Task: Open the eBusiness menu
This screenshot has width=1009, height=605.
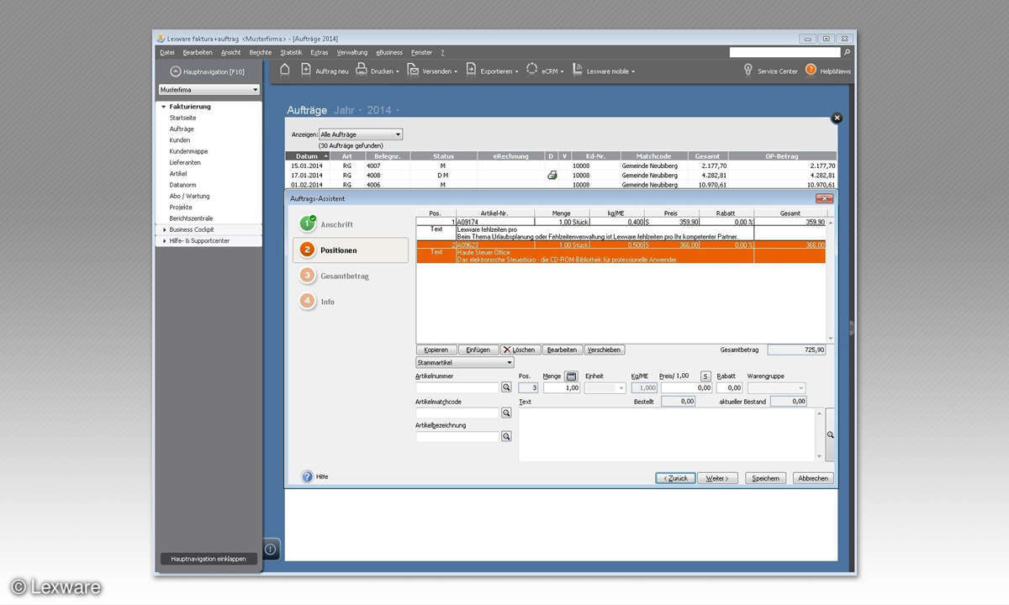Action: tap(389, 52)
